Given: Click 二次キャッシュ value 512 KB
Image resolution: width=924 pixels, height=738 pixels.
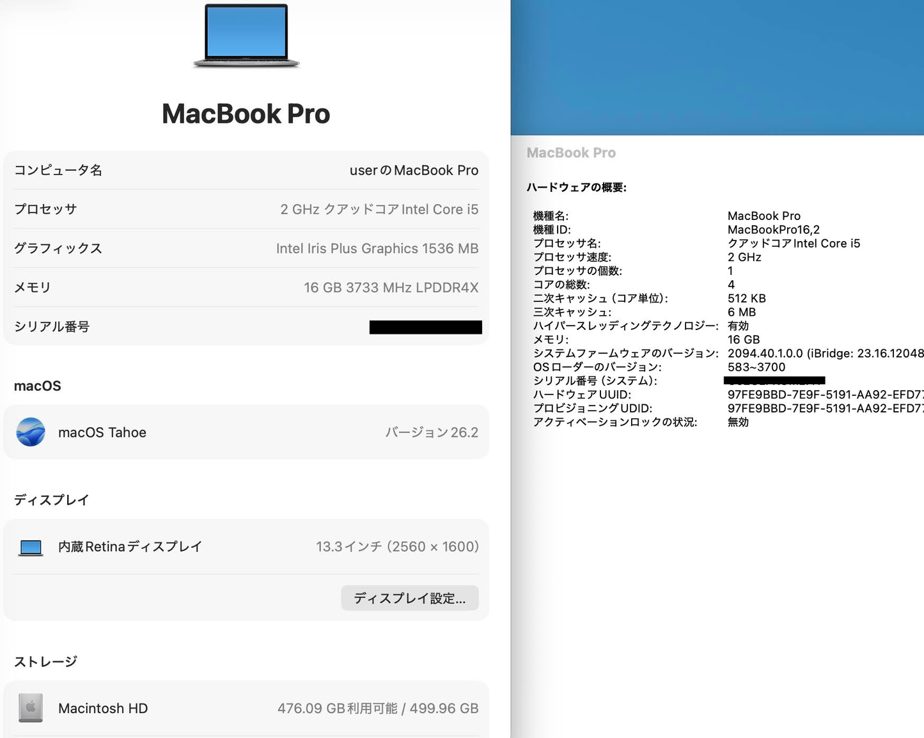Looking at the screenshot, I should click(x=747, y=299).
